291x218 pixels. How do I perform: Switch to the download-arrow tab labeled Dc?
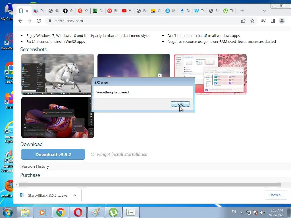(185, 11)
